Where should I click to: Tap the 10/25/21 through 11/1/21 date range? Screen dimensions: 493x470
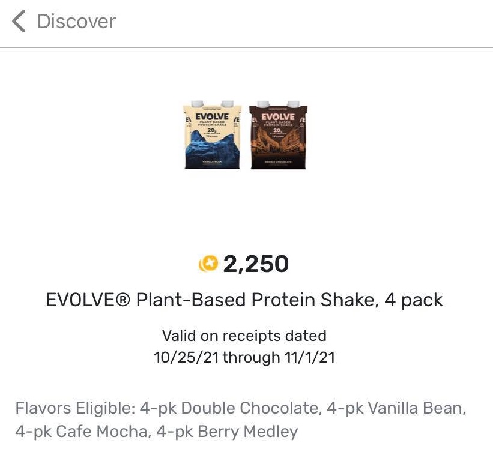point(244,357)
